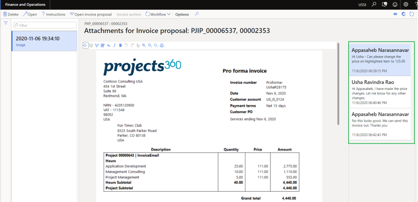Screen dimensions: 418x202
Task: Click the font size icon
Action: 109,46
